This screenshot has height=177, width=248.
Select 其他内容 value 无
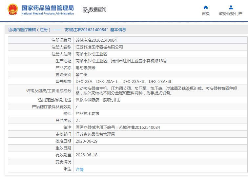click(77, 121)
